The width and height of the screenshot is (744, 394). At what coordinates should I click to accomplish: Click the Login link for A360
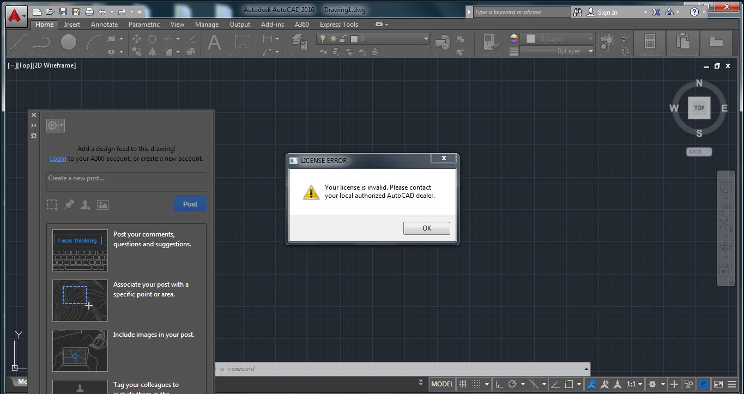[58, 159]
